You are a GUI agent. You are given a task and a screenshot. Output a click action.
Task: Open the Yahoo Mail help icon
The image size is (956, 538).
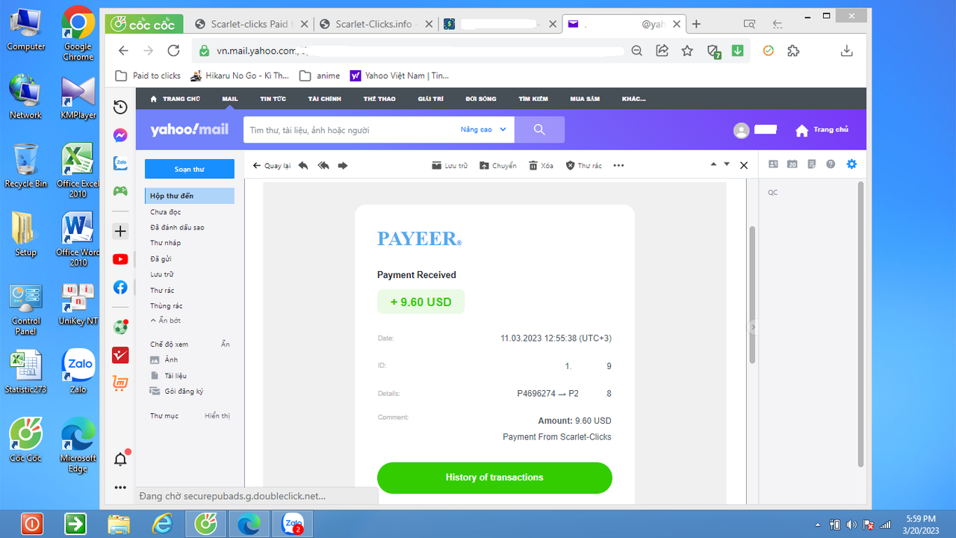coord(831,164)
